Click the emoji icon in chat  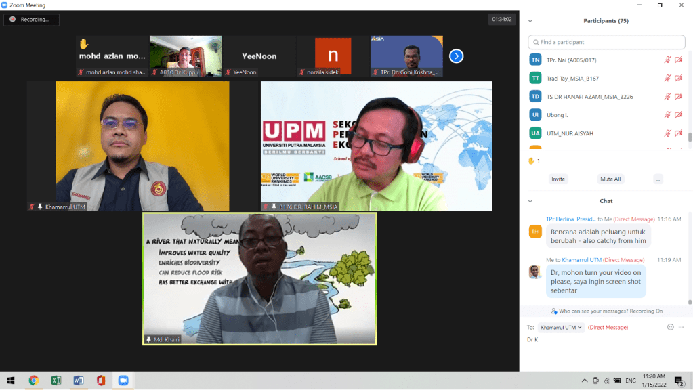tap(670, 327)
